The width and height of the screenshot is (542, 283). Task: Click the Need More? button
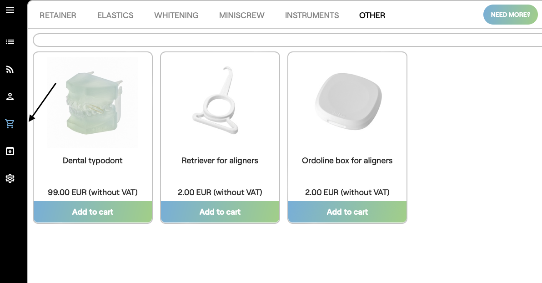coord(510,15)
